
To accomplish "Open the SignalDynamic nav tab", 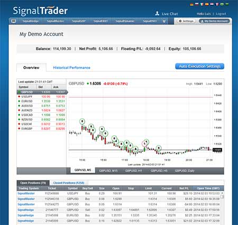I will 125,21.
